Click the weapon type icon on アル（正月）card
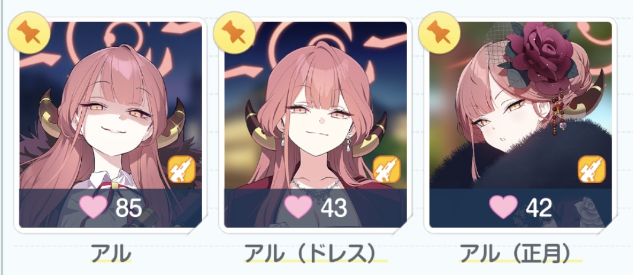633x275 pixels. [x=592, y=169]
